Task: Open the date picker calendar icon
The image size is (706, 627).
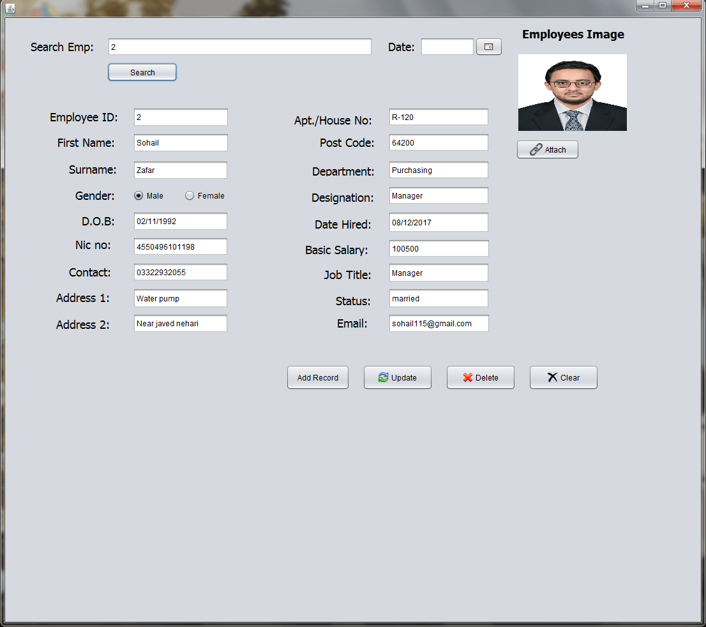Action: [x=488, y=47]
